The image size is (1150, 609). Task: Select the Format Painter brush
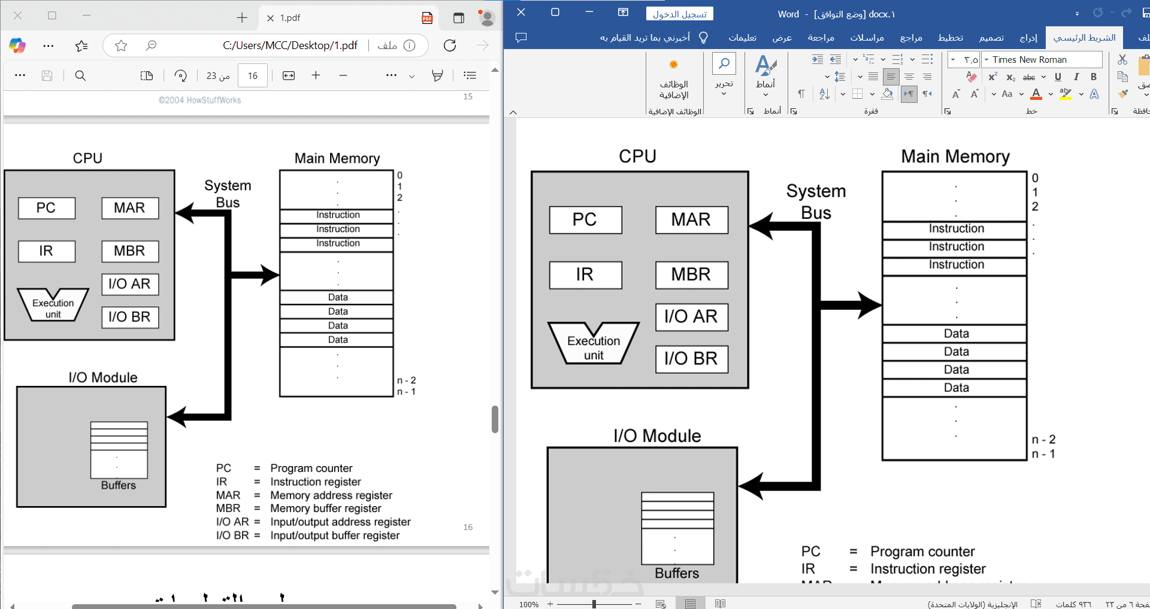point(1122,94)
